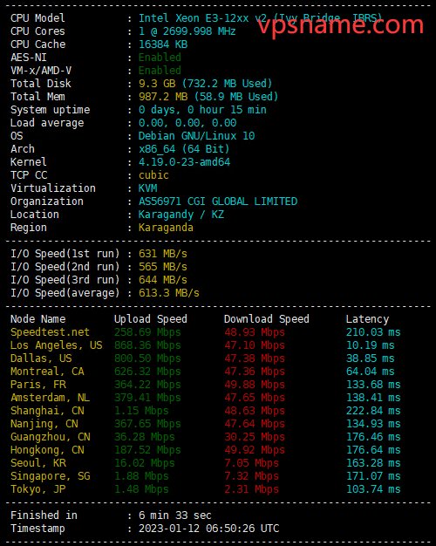The width and height of the screenshot is (436, 546).
Task: Click the vpsname.com watermark text
Action: pos(341,24)
